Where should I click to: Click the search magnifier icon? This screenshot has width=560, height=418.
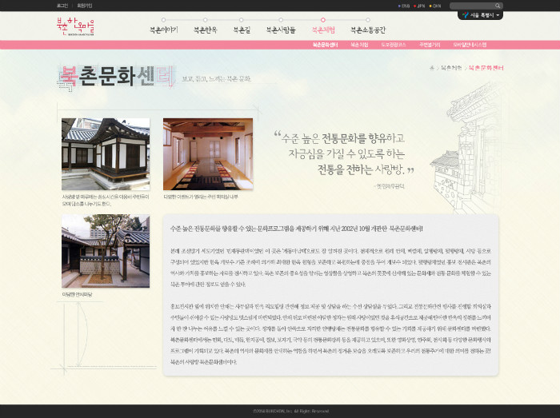pyautogui.click(x=498, y=6)
